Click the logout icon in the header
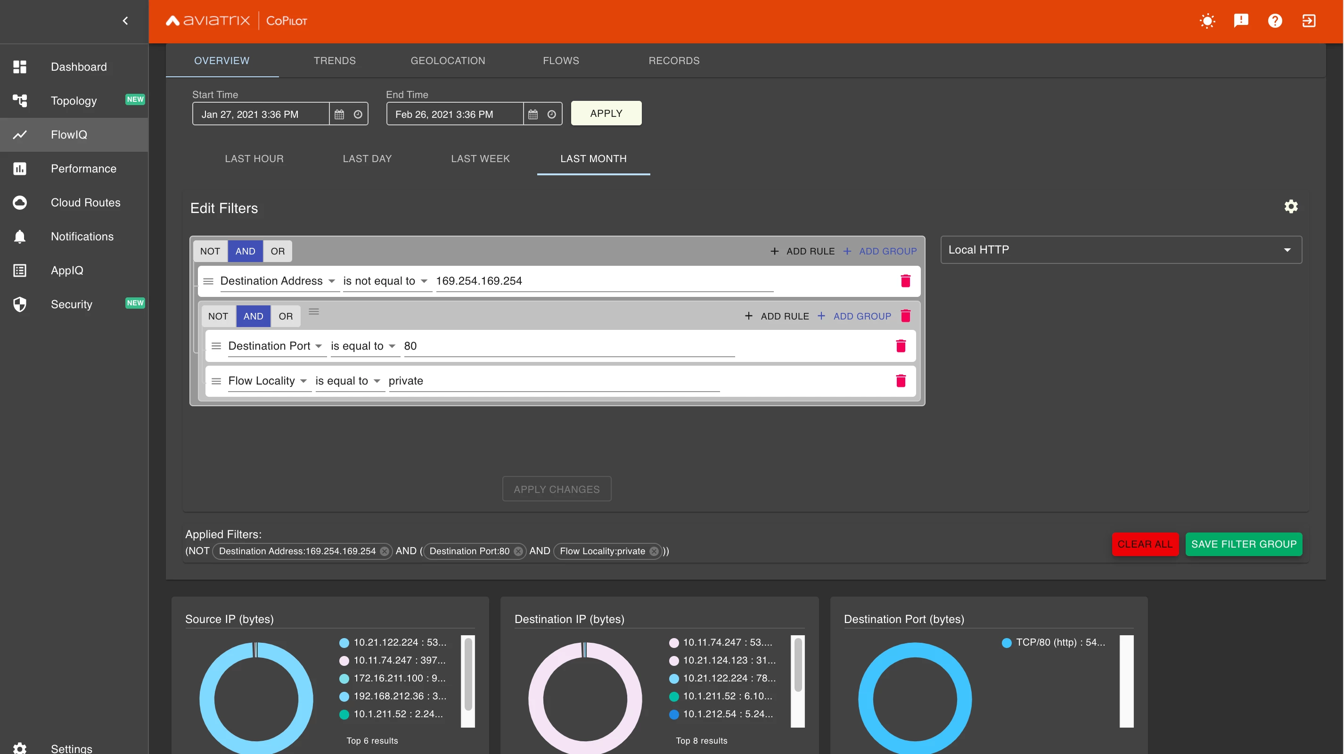The height and width of the screenshot is (754, 1344). [1309, 21]
